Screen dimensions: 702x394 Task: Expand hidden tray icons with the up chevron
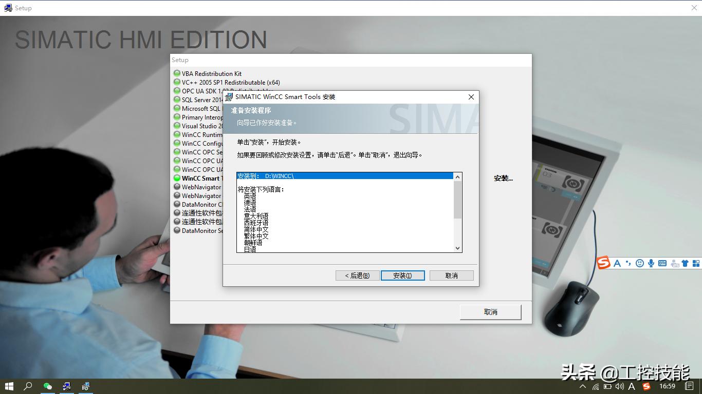tap(583, 386)
